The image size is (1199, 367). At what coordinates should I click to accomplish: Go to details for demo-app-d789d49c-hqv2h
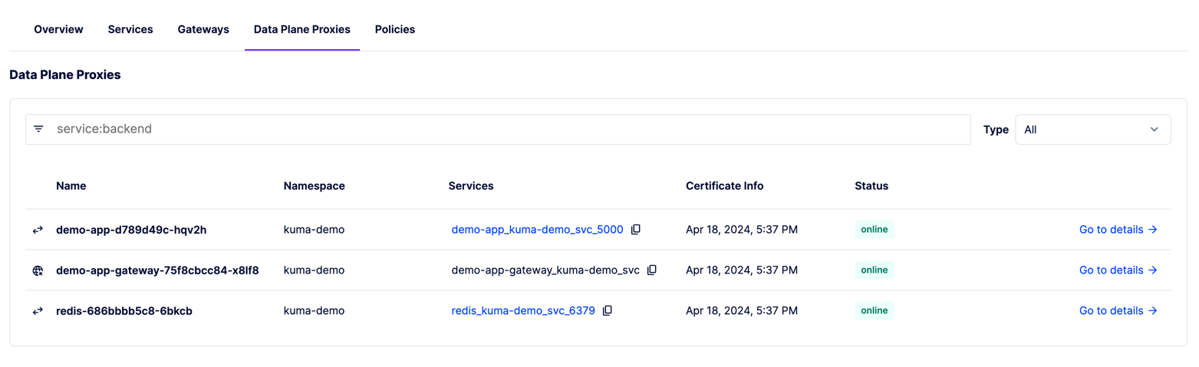point(1118,230)
